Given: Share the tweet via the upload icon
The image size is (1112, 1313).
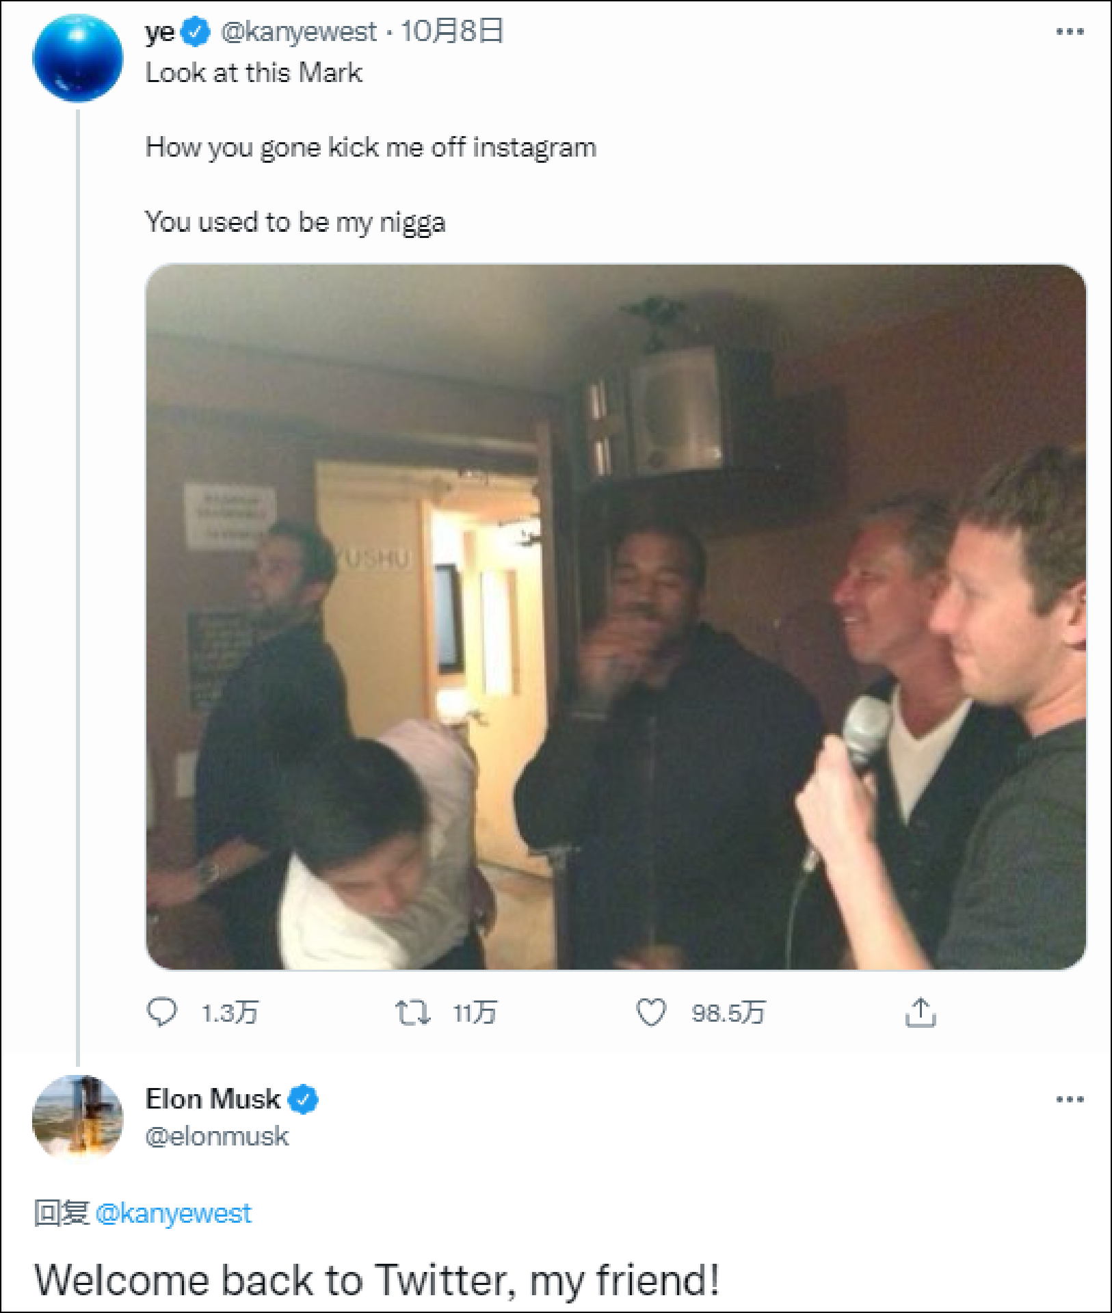Looking at the screenshot, I should point(920,1012).
